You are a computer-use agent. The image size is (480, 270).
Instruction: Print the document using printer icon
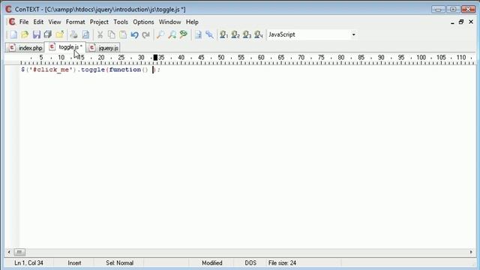pos(73,34)
